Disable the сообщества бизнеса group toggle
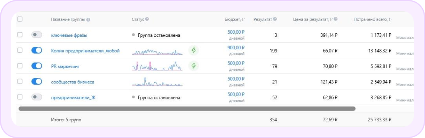Viewport: 425px width, 138px height. tap(37, 81)
